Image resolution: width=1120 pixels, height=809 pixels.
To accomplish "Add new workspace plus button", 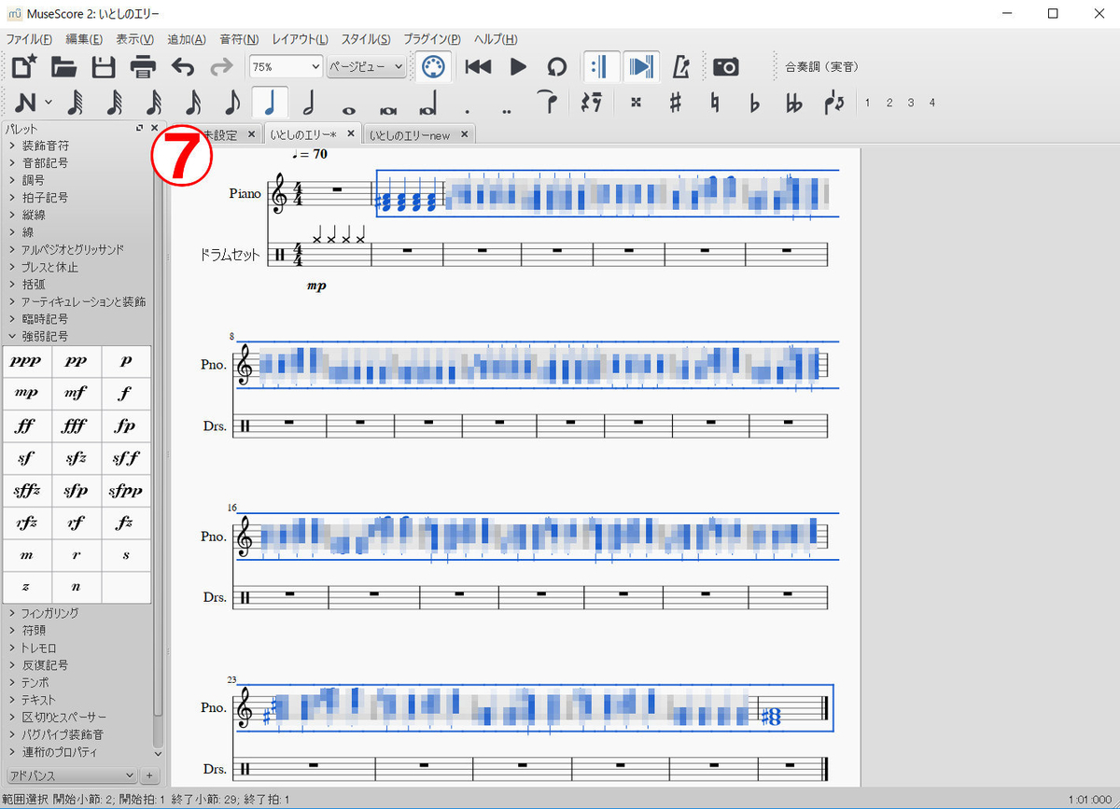I will pos(149,775).
